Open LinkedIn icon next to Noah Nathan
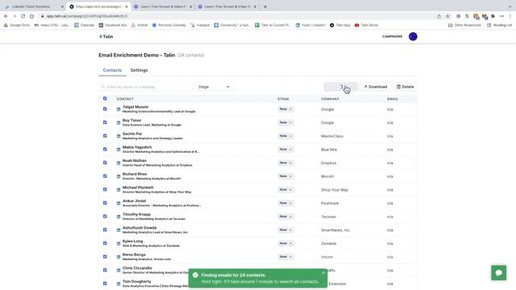The width and height of the screenshot is (516, 290). [x=119, y=163]
